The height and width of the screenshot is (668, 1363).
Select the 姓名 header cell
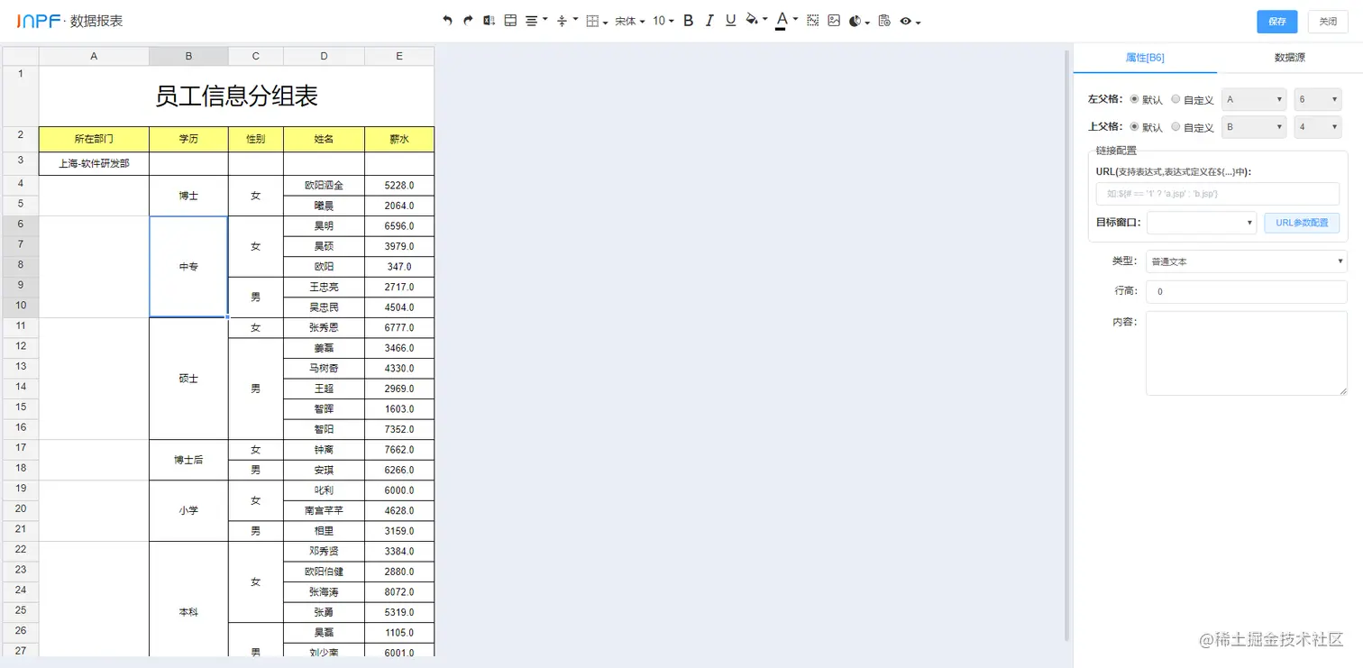click(324, 140)
